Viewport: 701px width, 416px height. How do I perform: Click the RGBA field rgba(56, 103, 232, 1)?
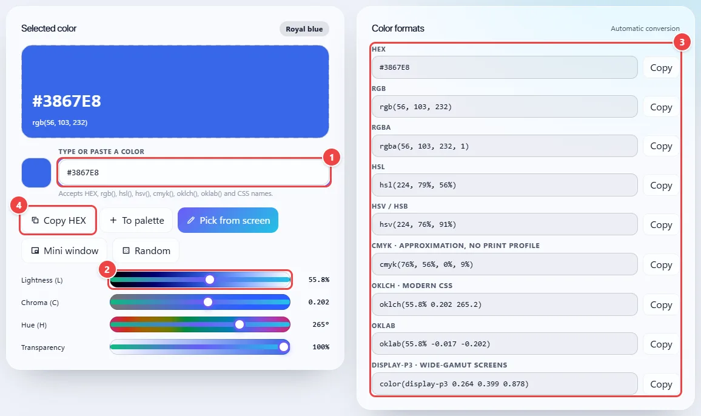click(x=505, y=146)
